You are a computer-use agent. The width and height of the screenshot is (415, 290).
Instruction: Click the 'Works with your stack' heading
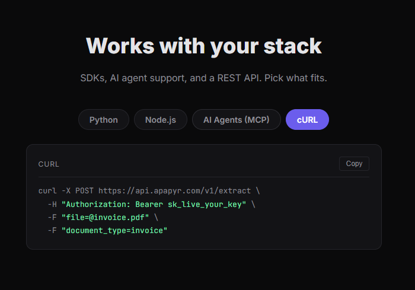pos(203,46)
